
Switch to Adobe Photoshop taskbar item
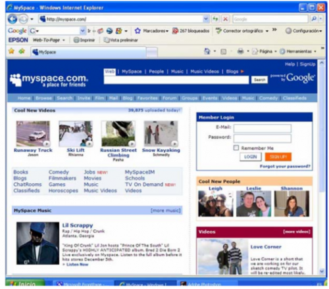[x=207, y=284]
